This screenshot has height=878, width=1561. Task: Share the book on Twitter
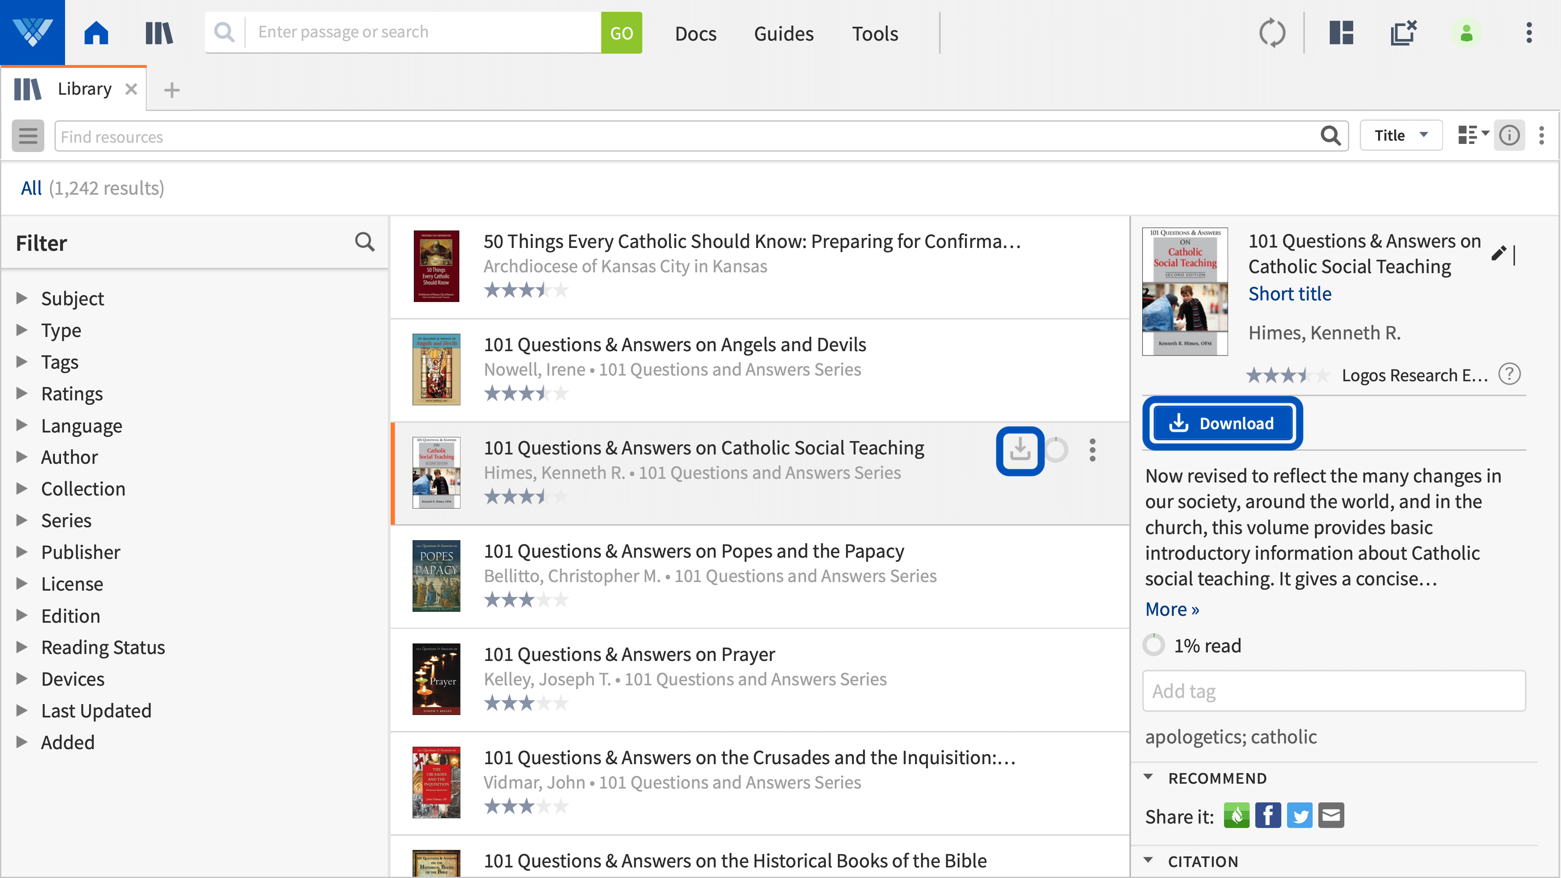pos(1299,815)
